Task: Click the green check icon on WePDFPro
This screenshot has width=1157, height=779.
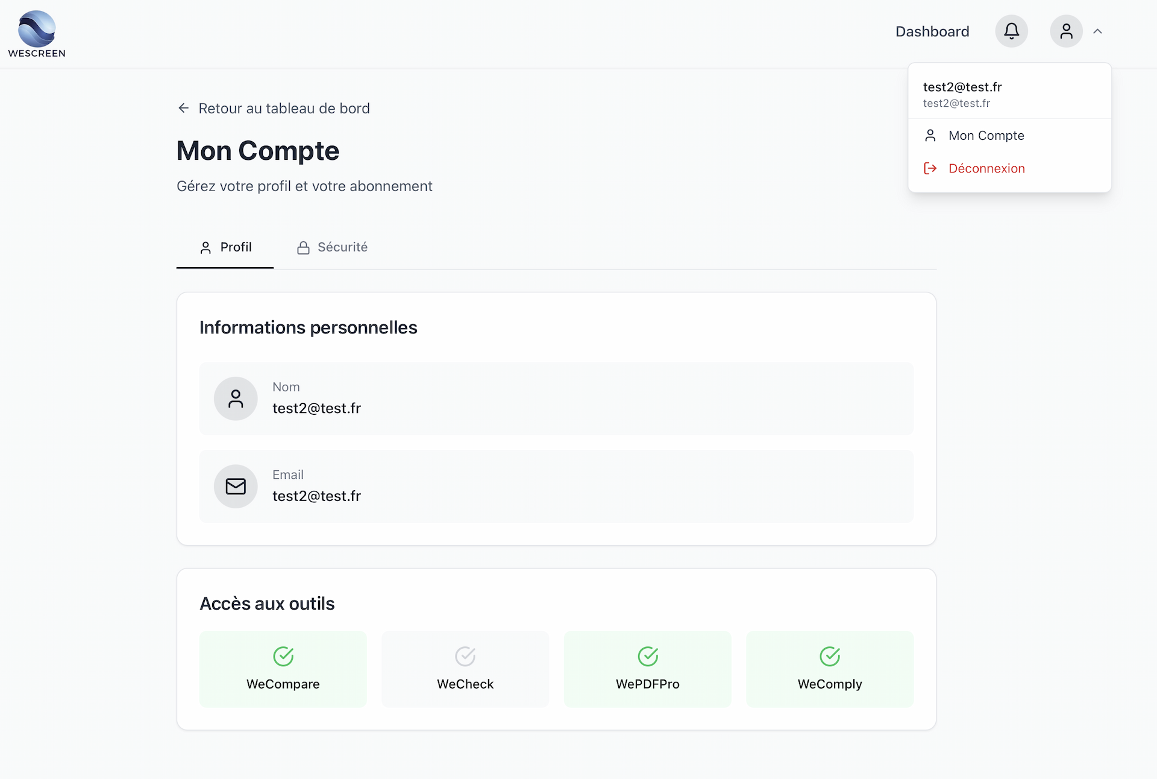Action: tap(648, 656)
